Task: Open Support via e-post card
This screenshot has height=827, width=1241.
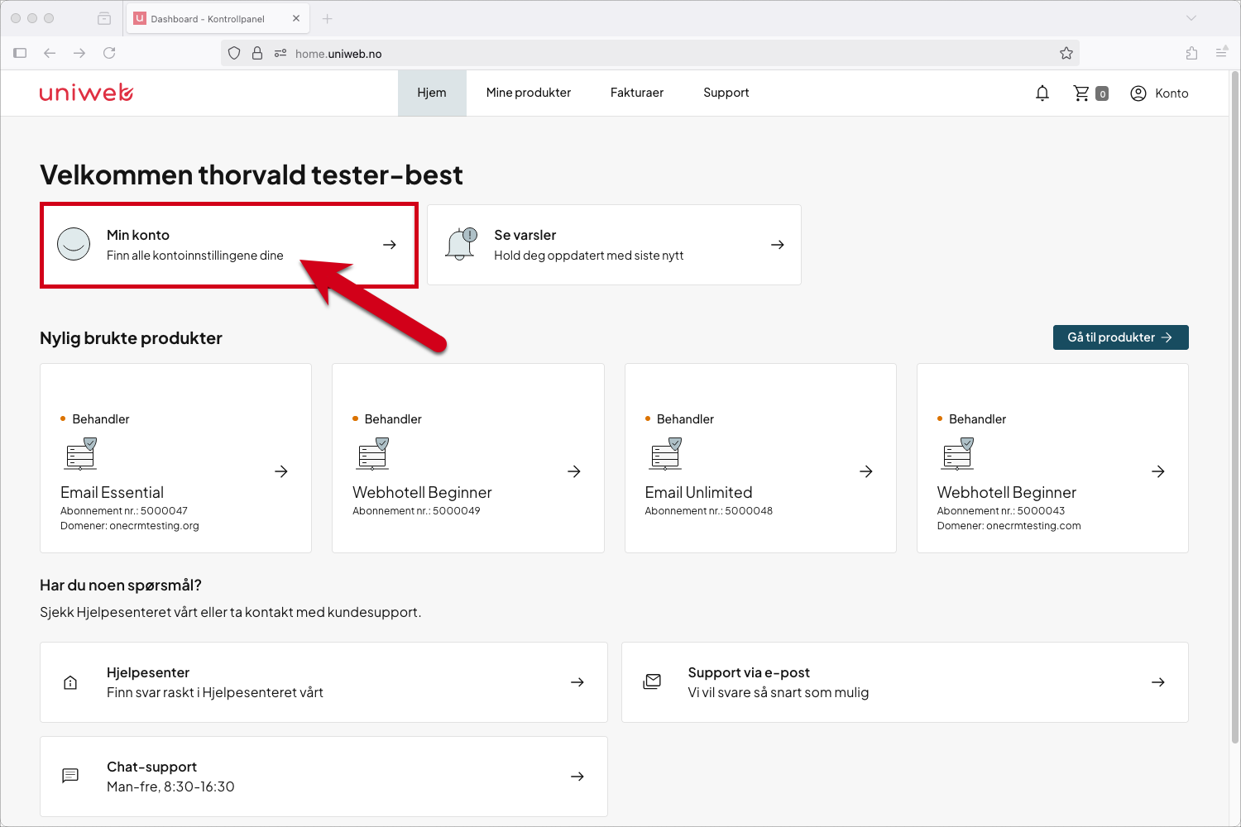Action: pyautogui.click(x=905, y=682)
